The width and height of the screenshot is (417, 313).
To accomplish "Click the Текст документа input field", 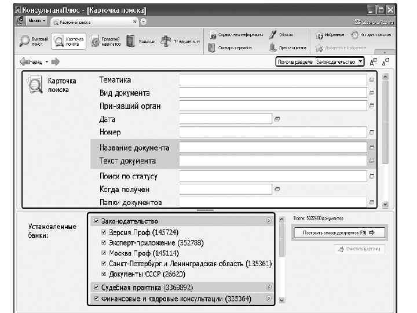I will coord(273,161).
